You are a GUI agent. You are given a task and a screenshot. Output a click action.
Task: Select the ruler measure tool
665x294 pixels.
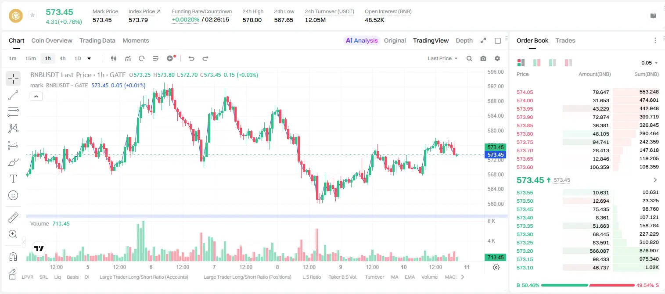point(13,218)
